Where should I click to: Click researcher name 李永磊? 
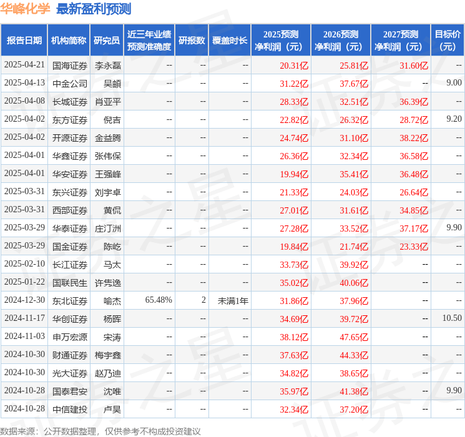coord(108,66)
